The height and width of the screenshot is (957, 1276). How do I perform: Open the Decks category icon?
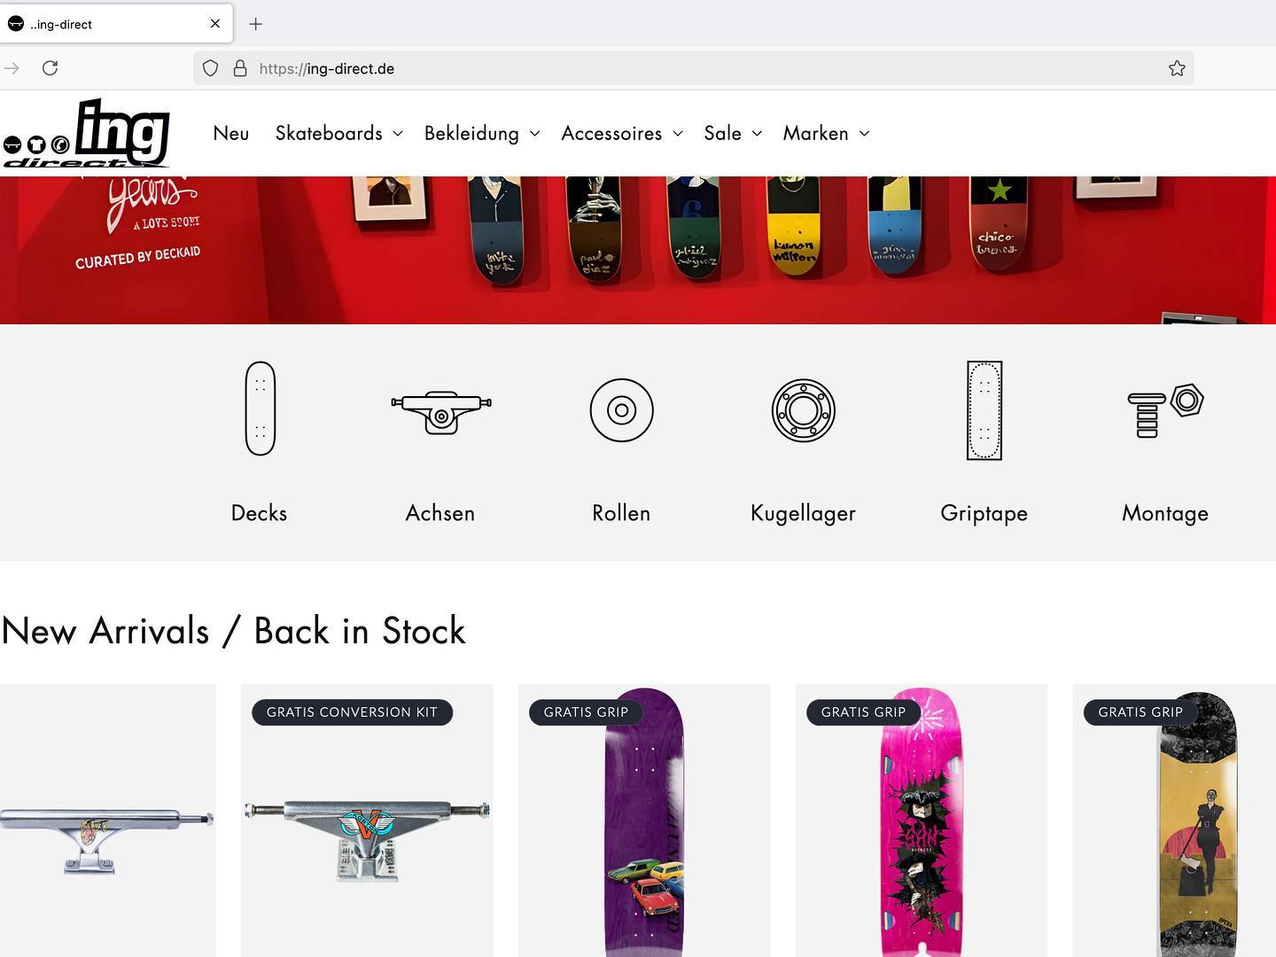tap(260, 408)
